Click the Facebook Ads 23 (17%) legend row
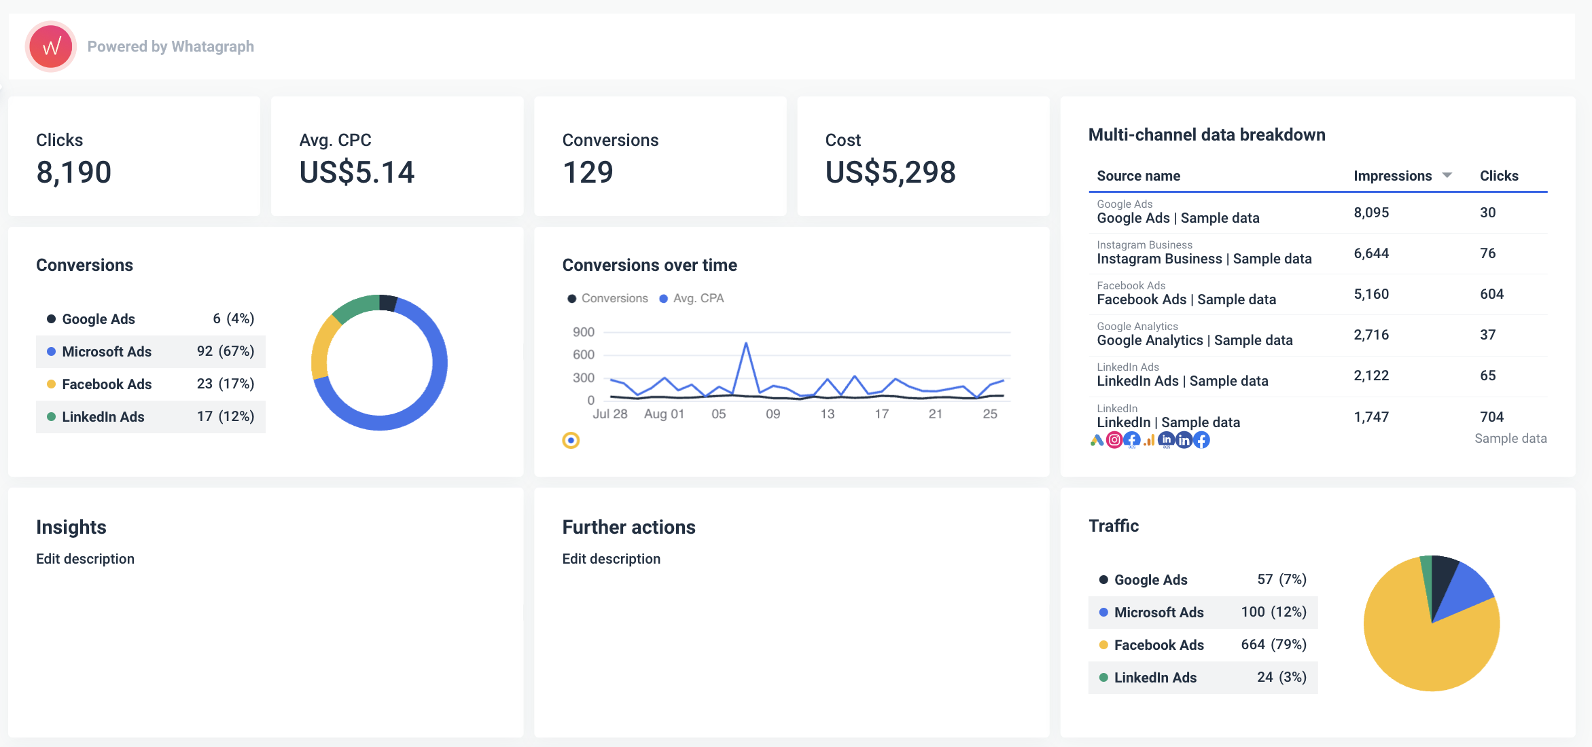This screenshot has width=1592, height=747. pyautogui.click(x=150, y=384)
